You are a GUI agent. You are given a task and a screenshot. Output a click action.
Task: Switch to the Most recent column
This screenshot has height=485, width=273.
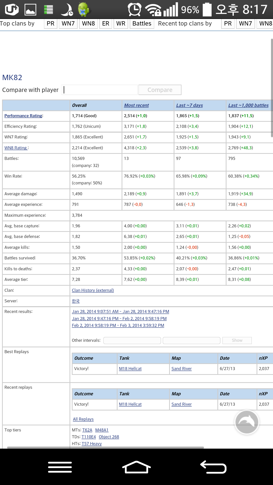(136, 105)
